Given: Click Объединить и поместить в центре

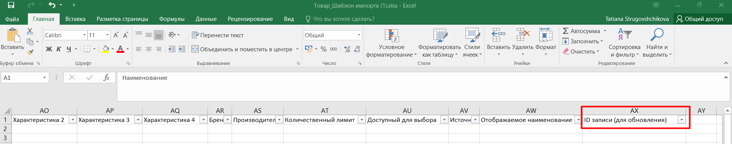Looking at the screenshot, I should pyautogui.click(x=242, y=49).
